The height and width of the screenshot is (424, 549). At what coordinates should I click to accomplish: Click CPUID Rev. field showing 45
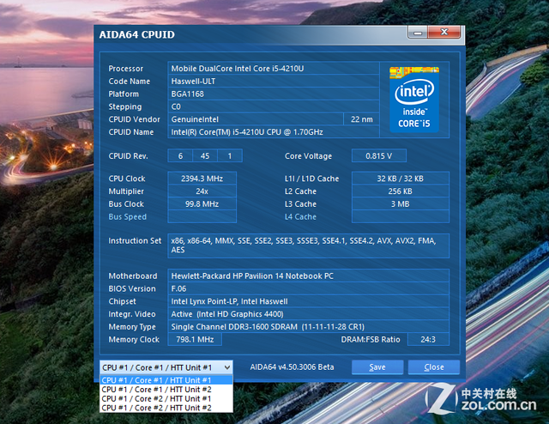(x=205, y=155)
